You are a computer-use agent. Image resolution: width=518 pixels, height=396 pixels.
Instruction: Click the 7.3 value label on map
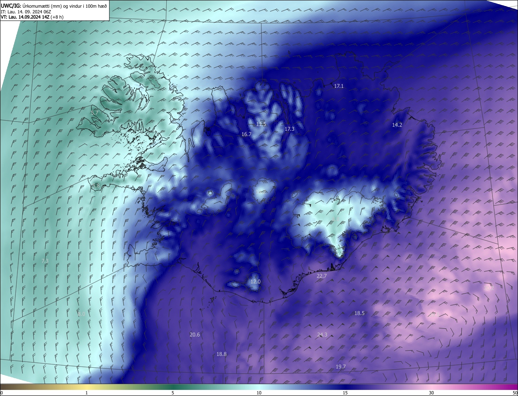45,261
